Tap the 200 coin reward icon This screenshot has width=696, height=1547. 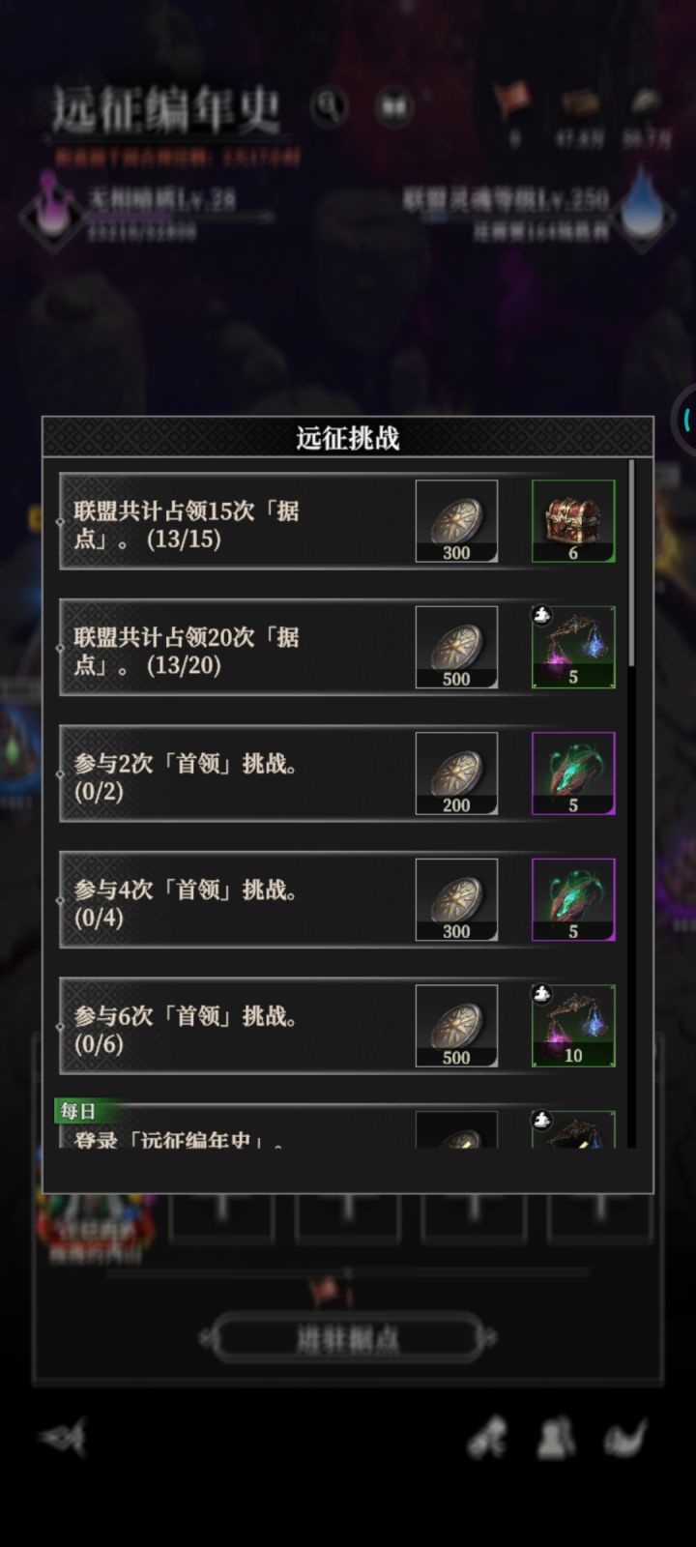coord(456,773)
